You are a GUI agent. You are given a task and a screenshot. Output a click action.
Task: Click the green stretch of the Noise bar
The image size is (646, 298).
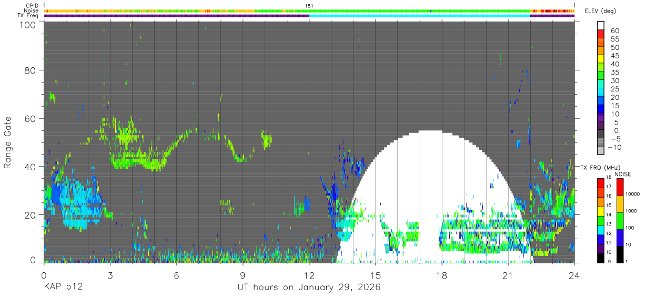tap(393, 11)
